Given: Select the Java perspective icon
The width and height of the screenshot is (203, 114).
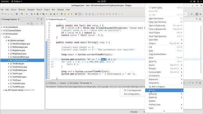Looking at the screenshot, I should (x=197, y=14).
